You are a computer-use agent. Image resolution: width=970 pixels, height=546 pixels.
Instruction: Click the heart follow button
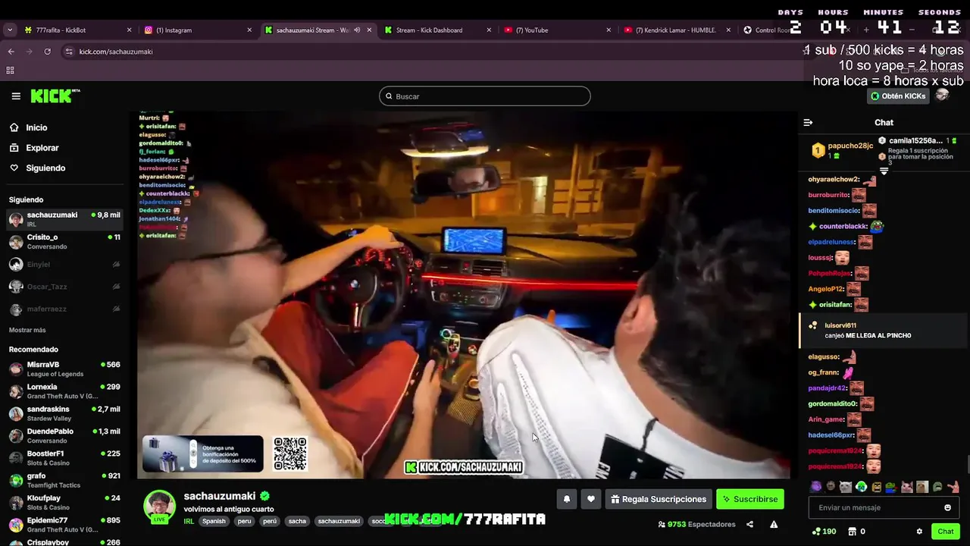591,499
